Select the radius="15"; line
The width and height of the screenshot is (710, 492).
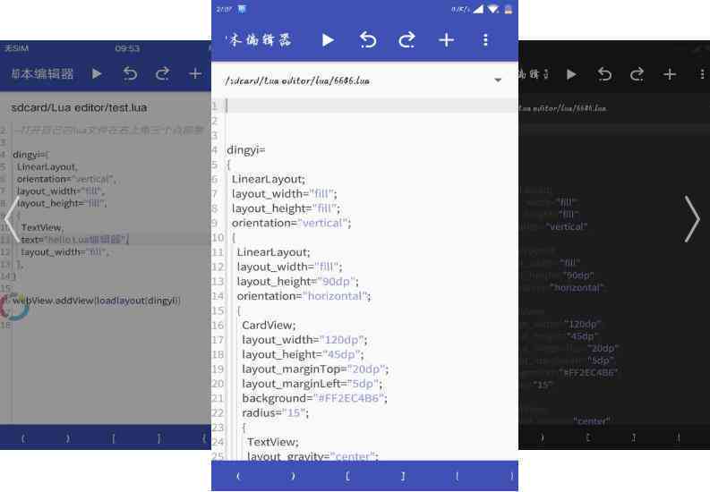tap(275, 413)
